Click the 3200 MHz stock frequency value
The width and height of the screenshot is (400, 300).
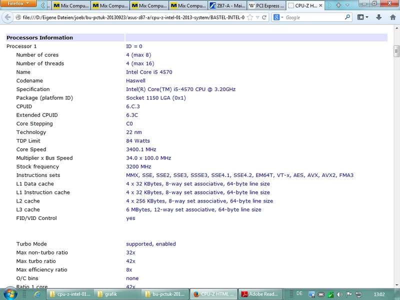(138, 166)
